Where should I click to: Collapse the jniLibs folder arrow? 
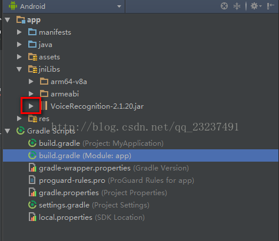[x=19, y=69]
